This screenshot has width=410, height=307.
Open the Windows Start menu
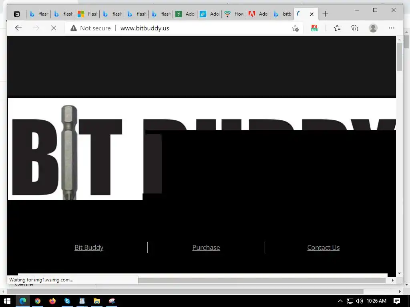[7, 301]
